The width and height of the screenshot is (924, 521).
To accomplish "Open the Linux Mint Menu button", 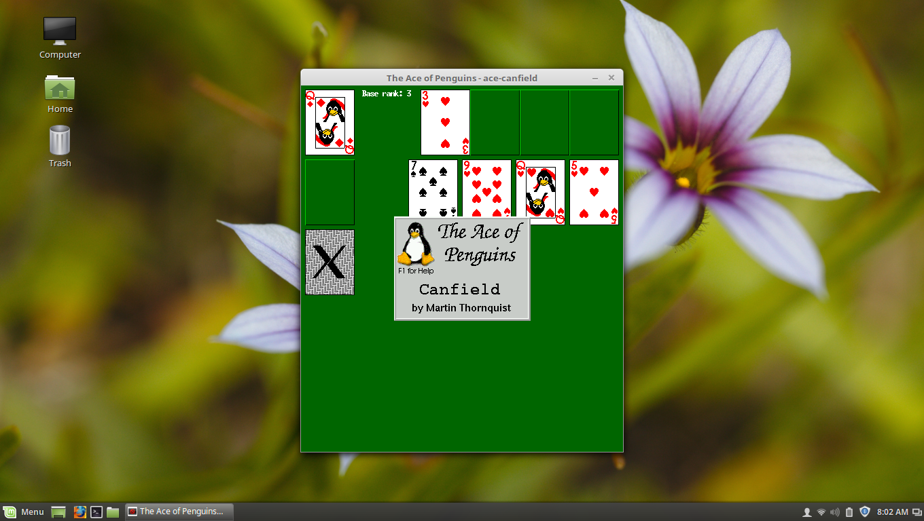I will 24,512.
